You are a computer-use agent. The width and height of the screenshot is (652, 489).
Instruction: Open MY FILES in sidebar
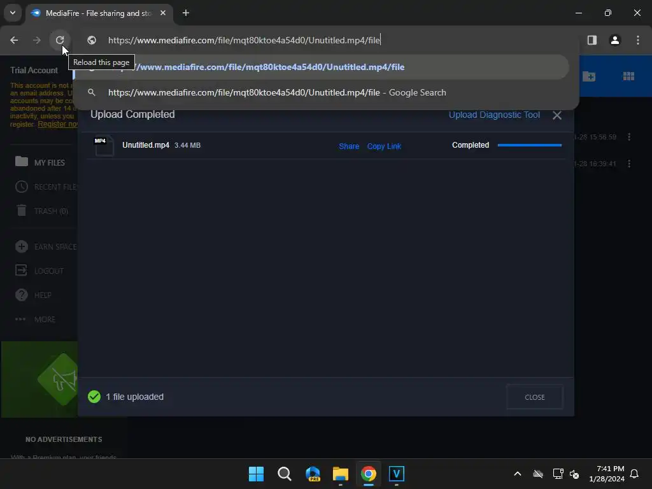click(x=40, y=162)
